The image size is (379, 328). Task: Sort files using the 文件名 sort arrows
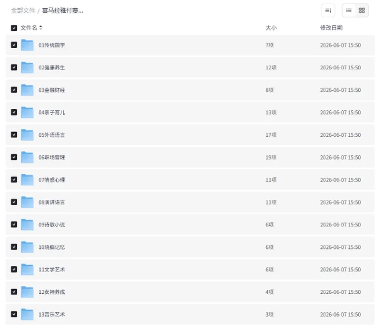(41, 28)
